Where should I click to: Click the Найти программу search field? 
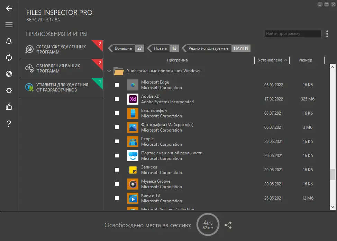(x=293, y=33)
